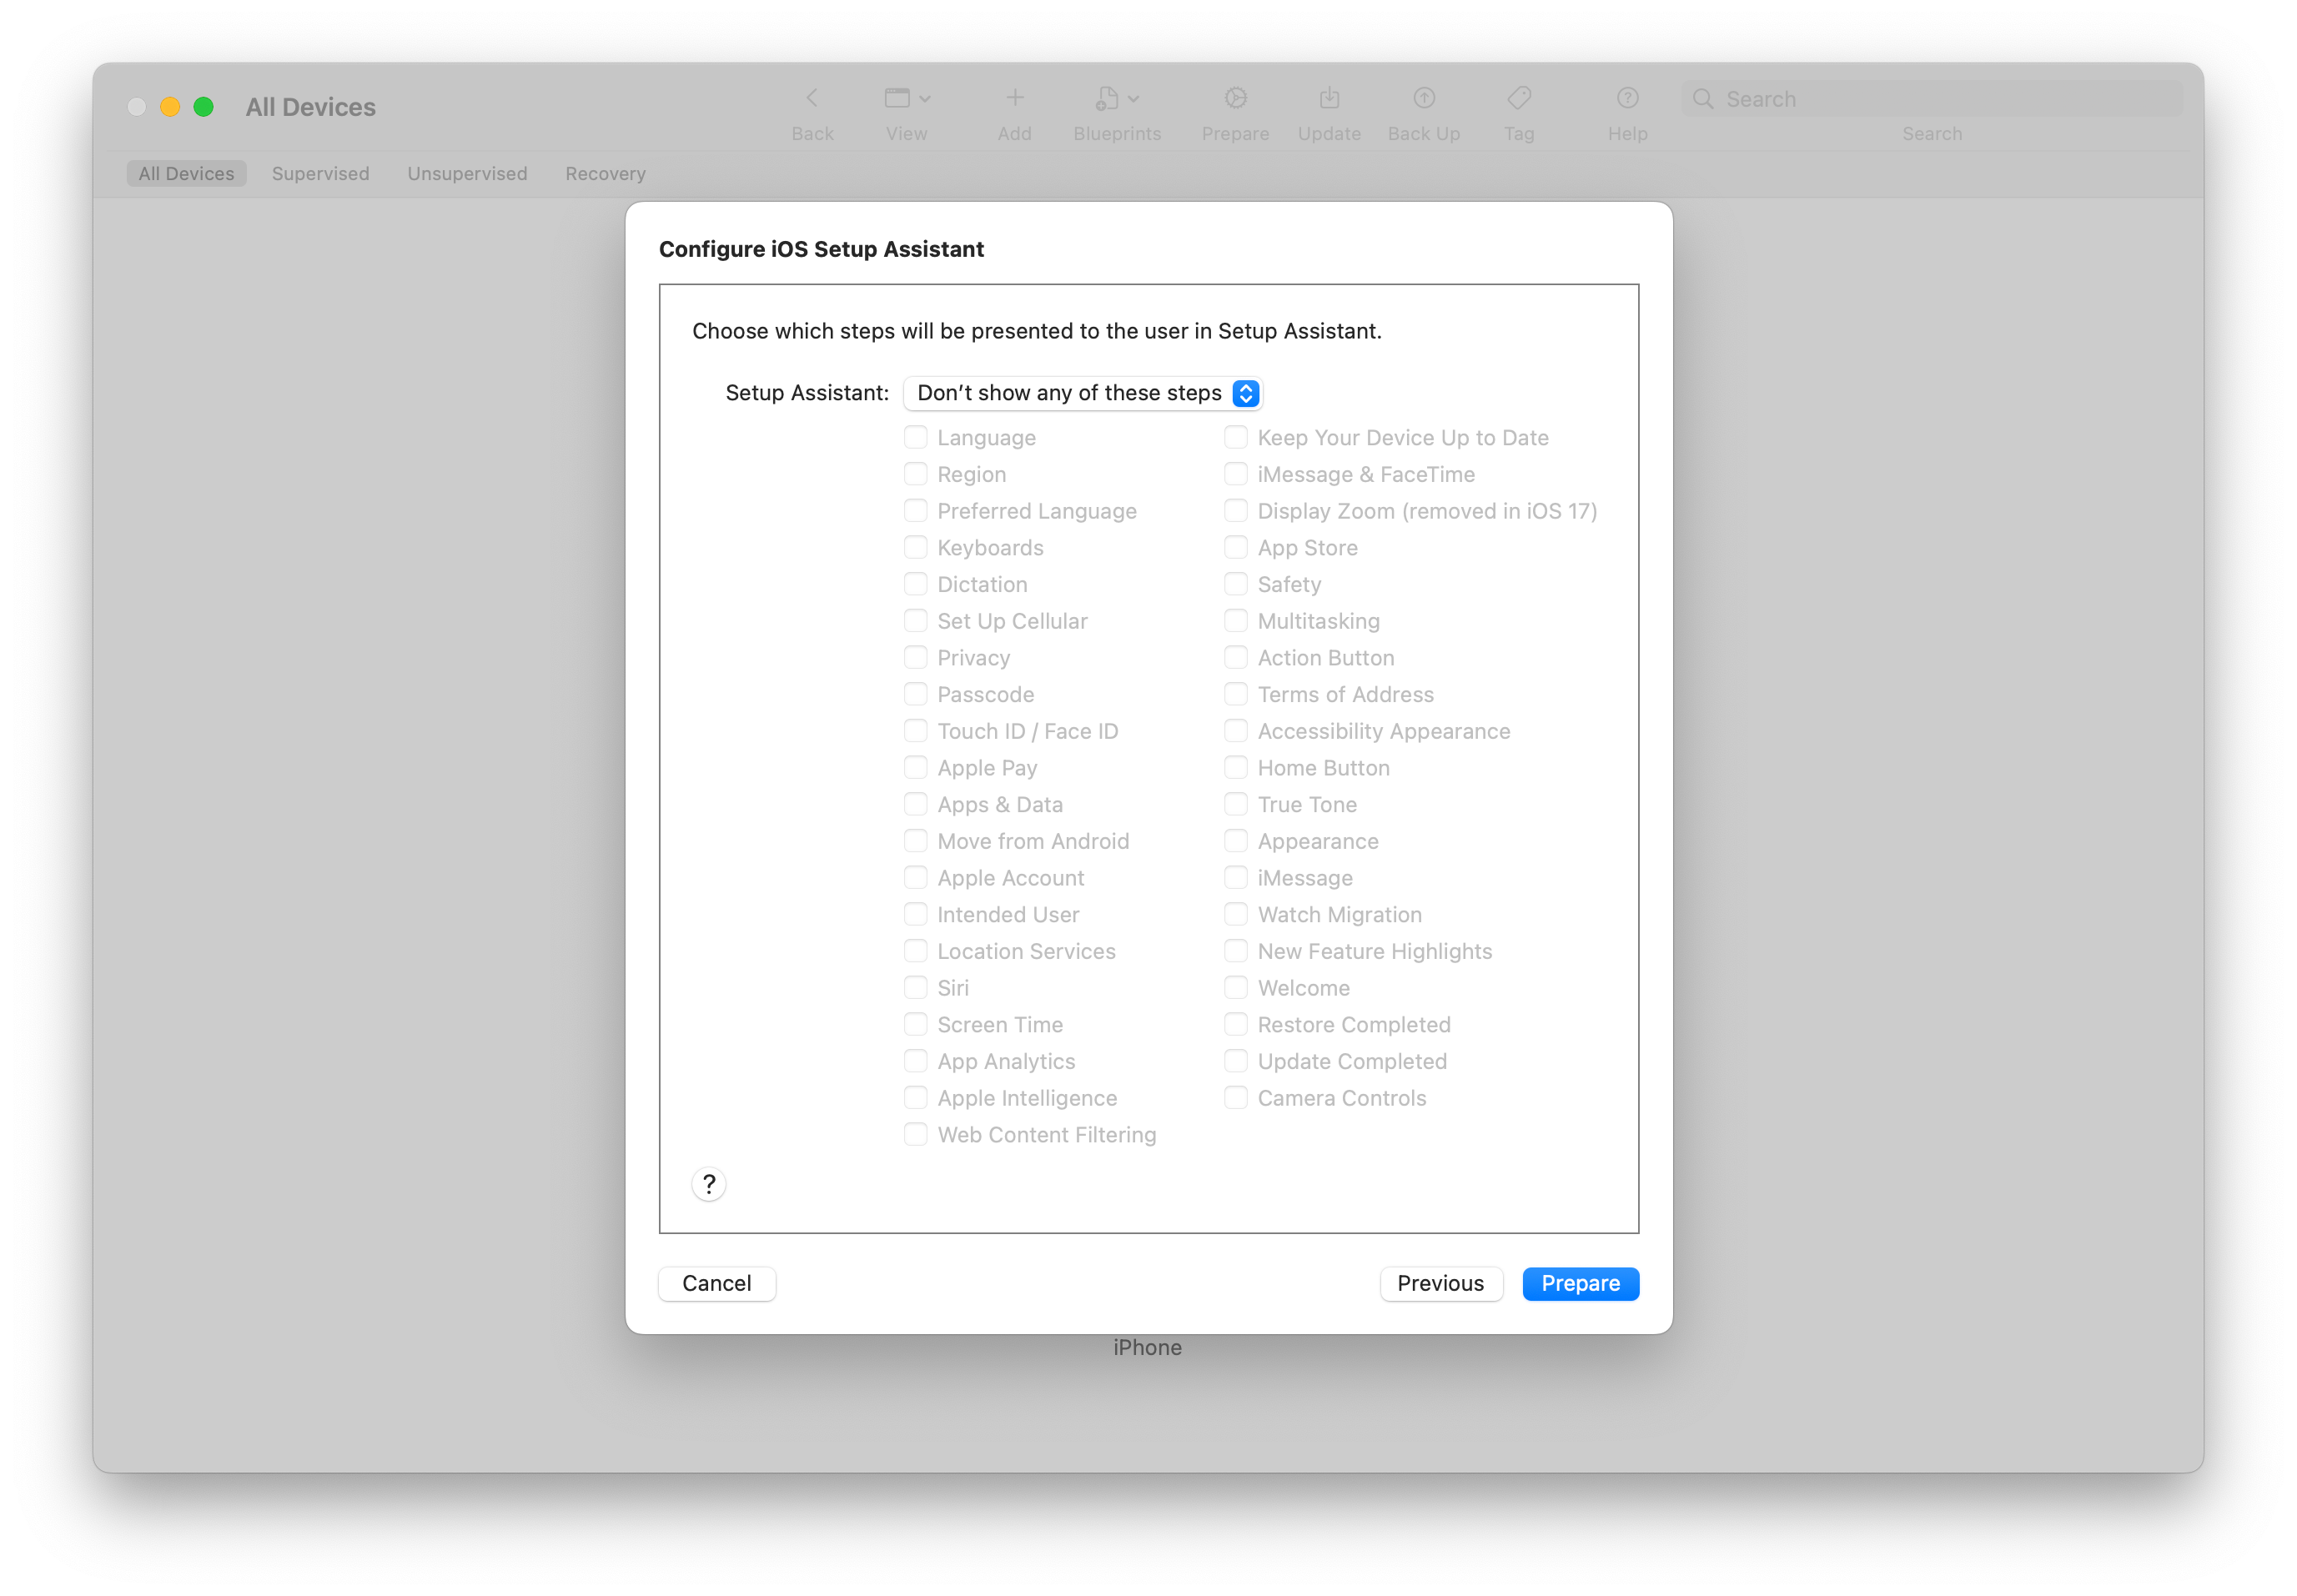The image size is (2297, 1596).
Task: Toggle the Web Content Filtering checkbox
Action: 915,1134
